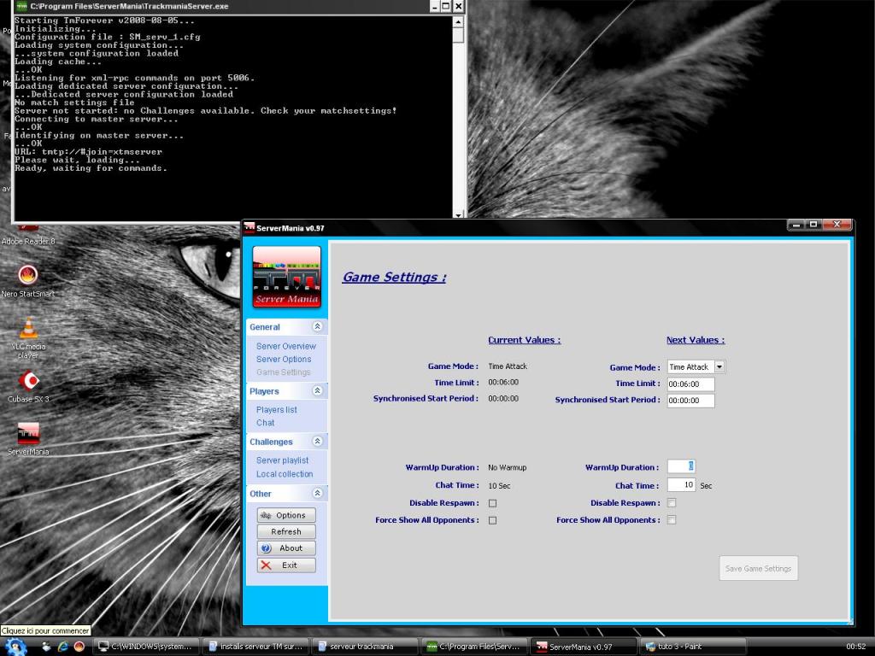The width and height of the screenshot is (875, 656).
Task: Click the Server Mania logo image
Action: (x=287, y=277)
